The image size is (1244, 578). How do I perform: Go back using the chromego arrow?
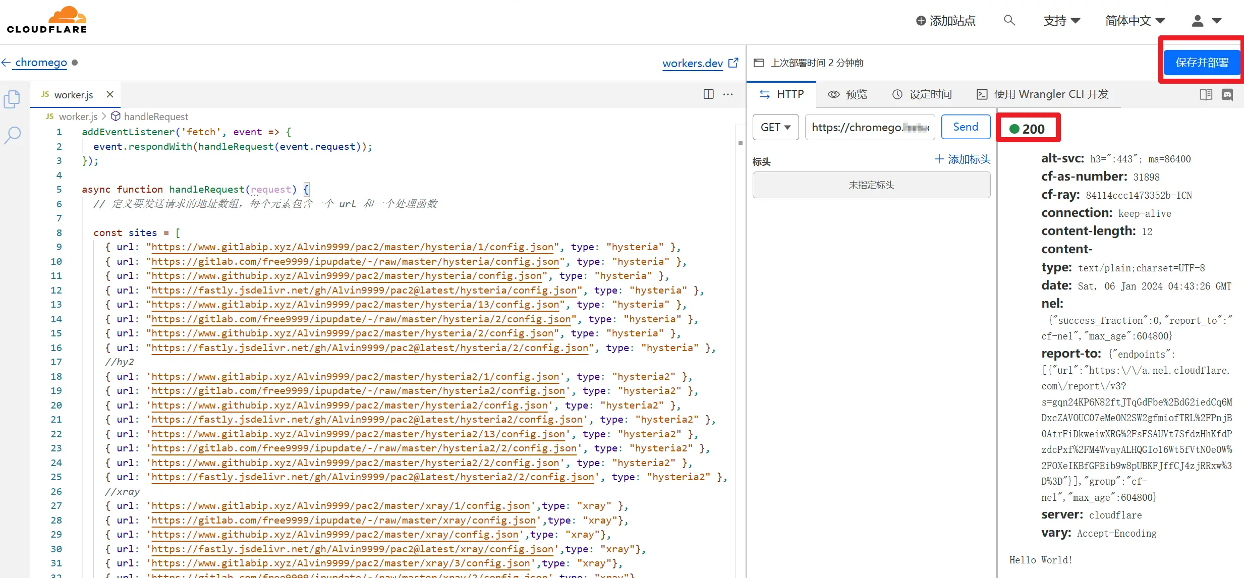[6, 63]
